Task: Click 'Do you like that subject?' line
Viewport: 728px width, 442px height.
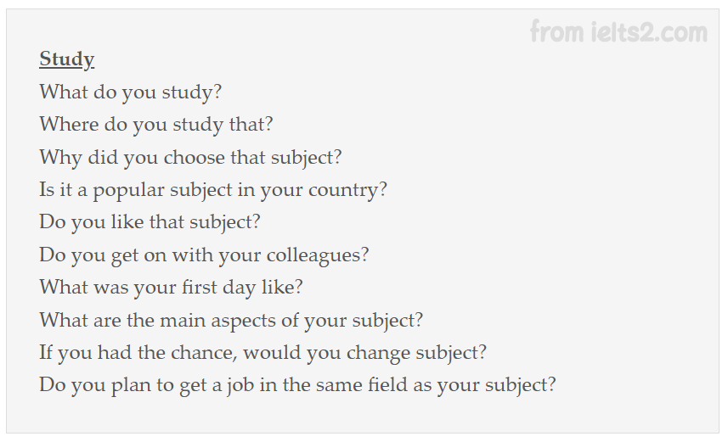Action: pyautogui.click(x=150, y=222)
